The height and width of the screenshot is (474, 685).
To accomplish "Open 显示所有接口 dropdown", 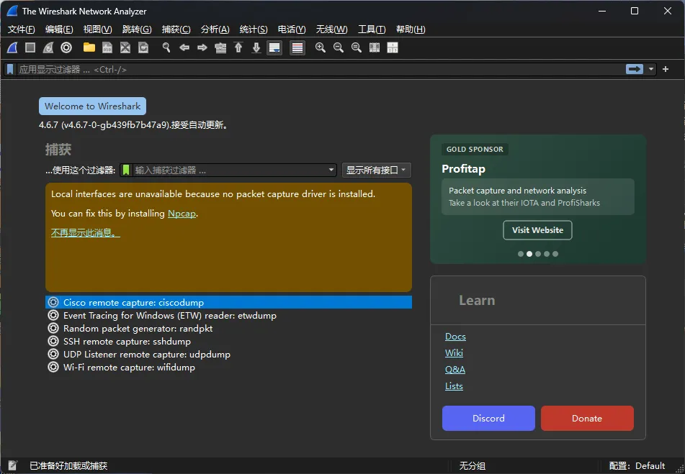I will [376, 170].
